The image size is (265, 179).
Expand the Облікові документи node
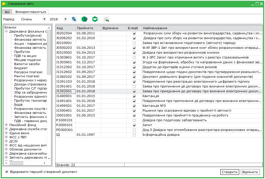(x=6, y=149)
